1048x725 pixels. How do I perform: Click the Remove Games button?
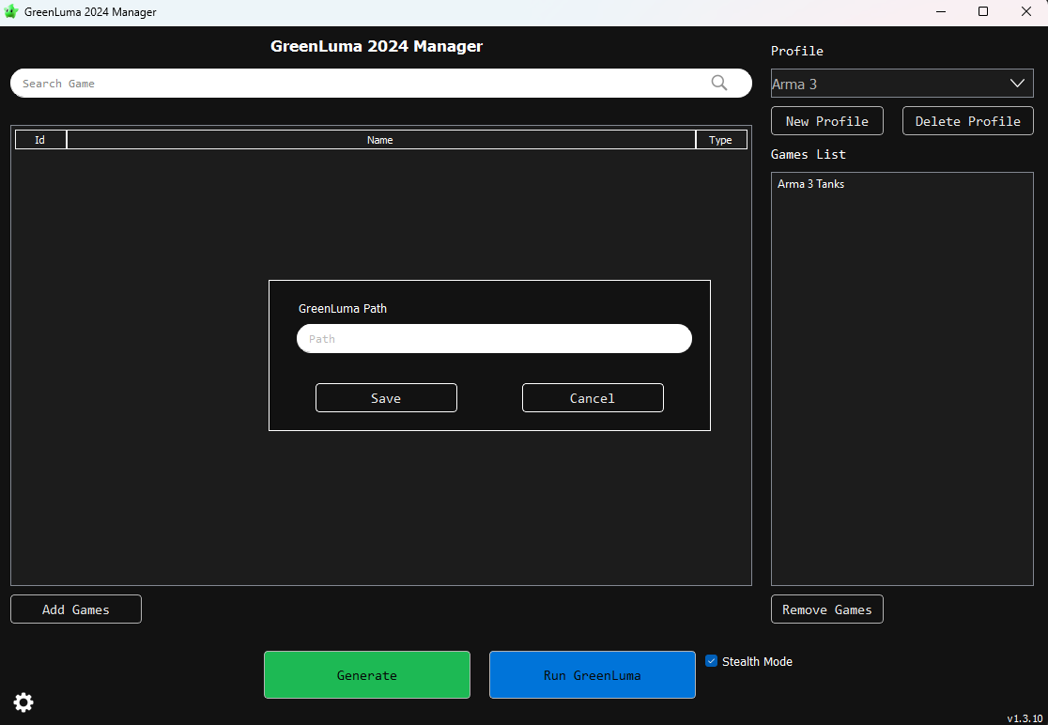point(826,609)
